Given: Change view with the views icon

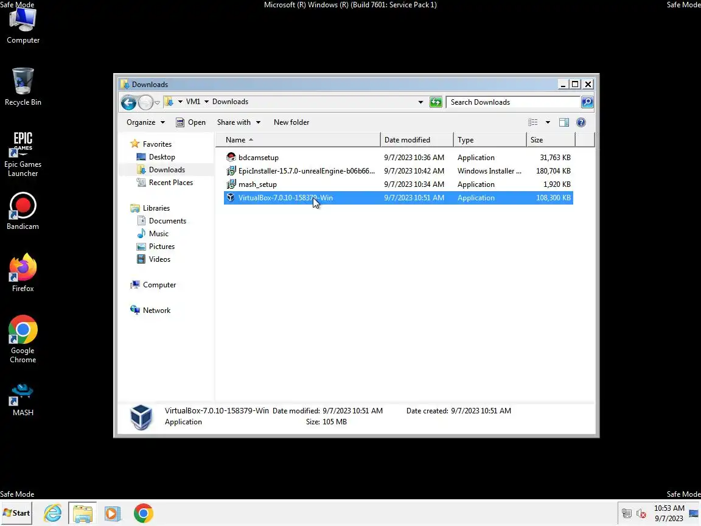Looking at the screenshot, I should [x=532, y=122].
